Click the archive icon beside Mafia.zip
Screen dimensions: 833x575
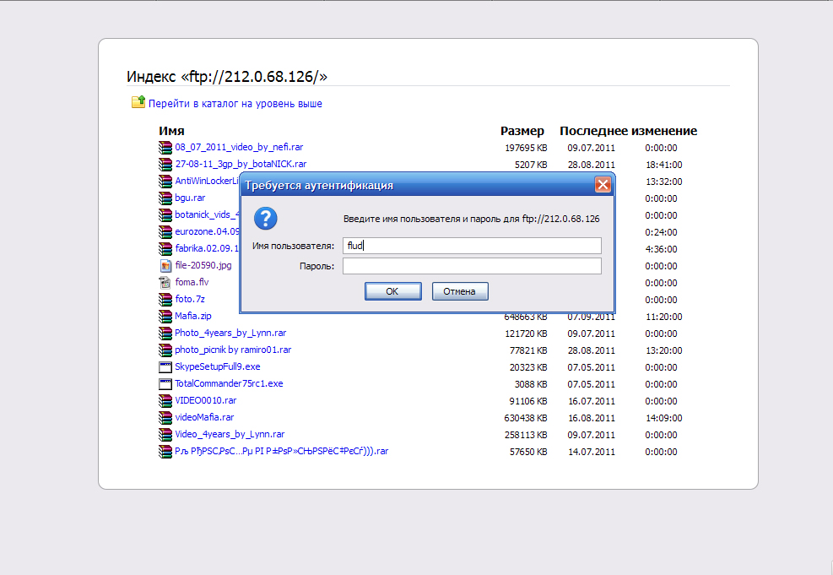(165, 316)
